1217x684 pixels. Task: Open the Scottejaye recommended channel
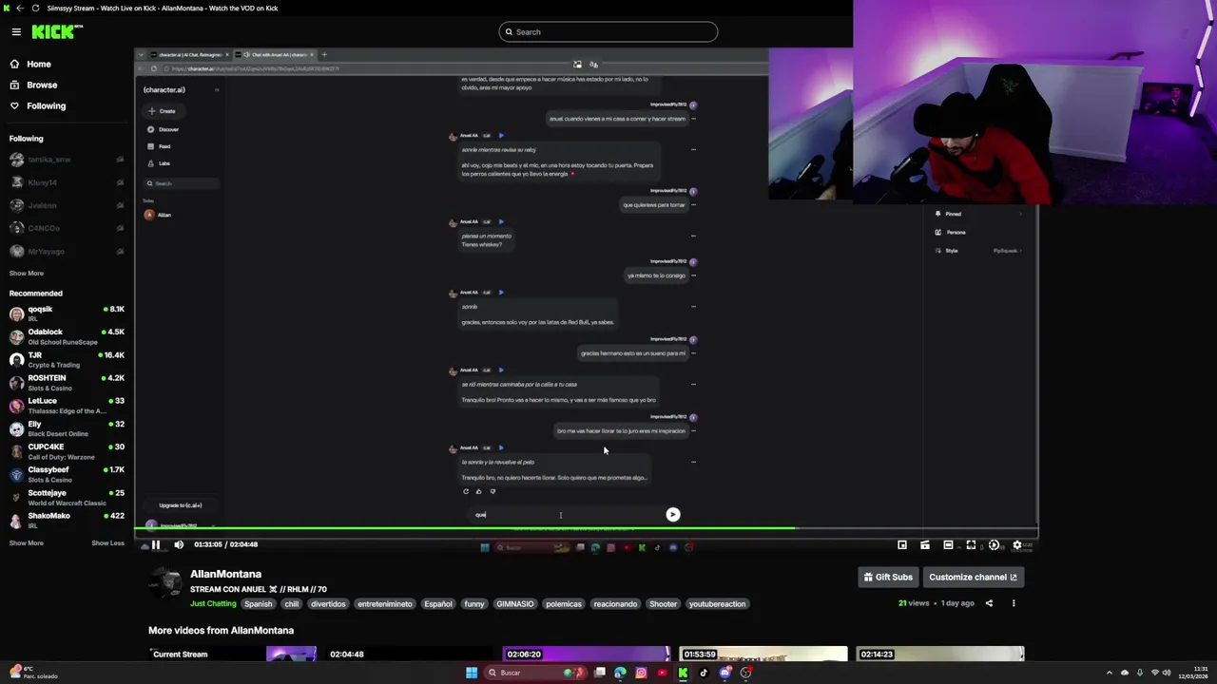(x=67, y=497)
